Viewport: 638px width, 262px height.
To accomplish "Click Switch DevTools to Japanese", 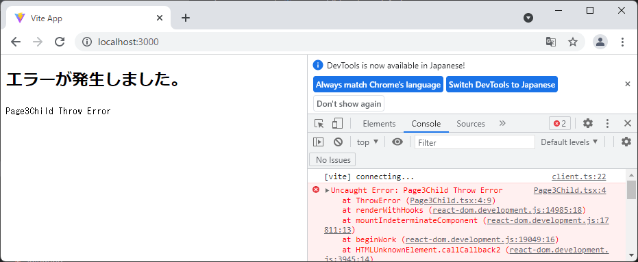I will [x=502, y=85].
